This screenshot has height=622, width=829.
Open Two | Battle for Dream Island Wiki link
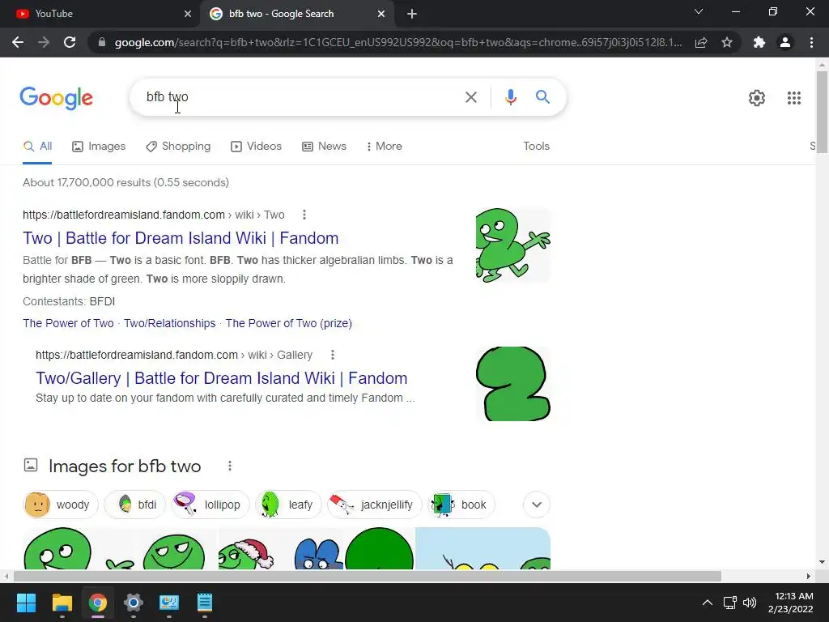coord(181,238)
